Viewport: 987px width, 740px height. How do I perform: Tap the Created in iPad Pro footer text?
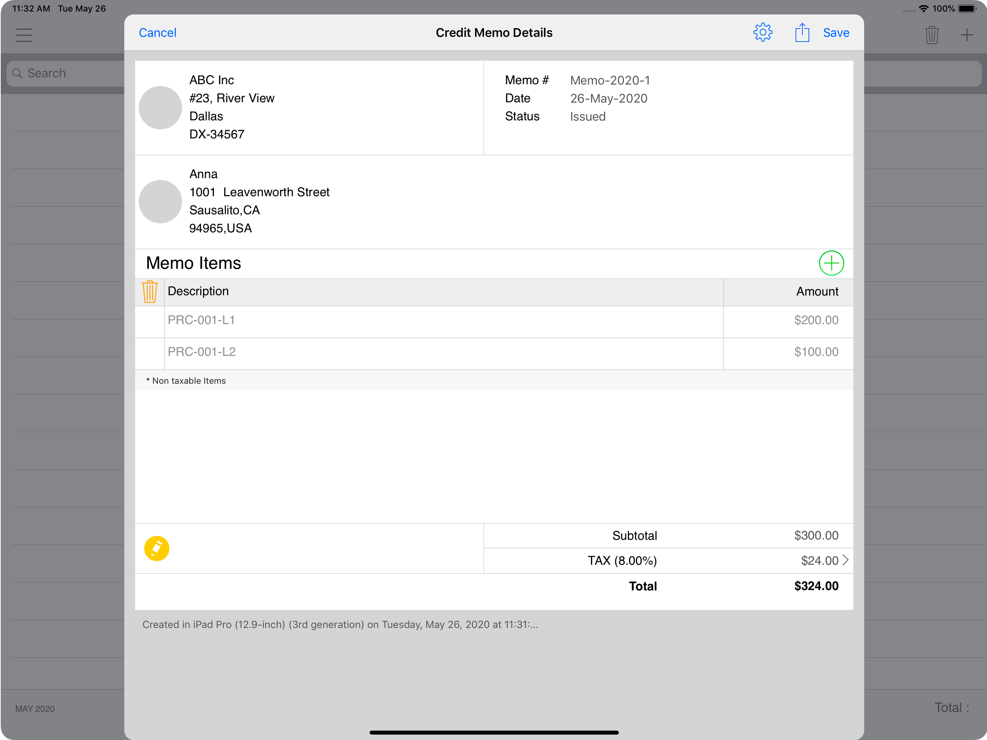[x=340, y=624]
